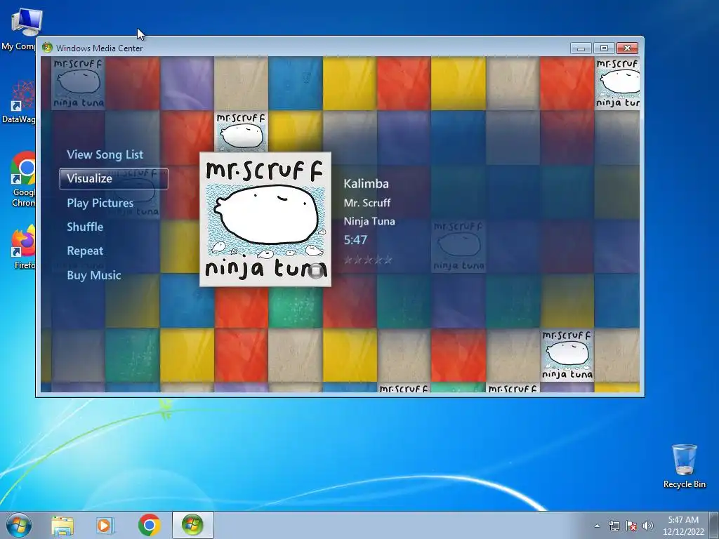Viewport: 719px width, 539px height.
Task: Click the stop icon on album art
Action: coord(315,272)
